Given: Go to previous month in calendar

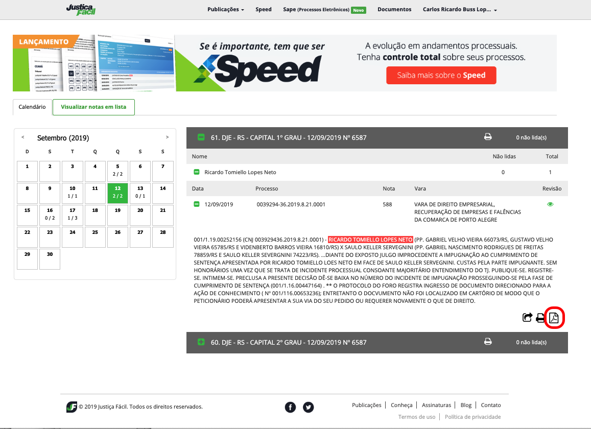Looking at the screenshot, I should 23,137.
